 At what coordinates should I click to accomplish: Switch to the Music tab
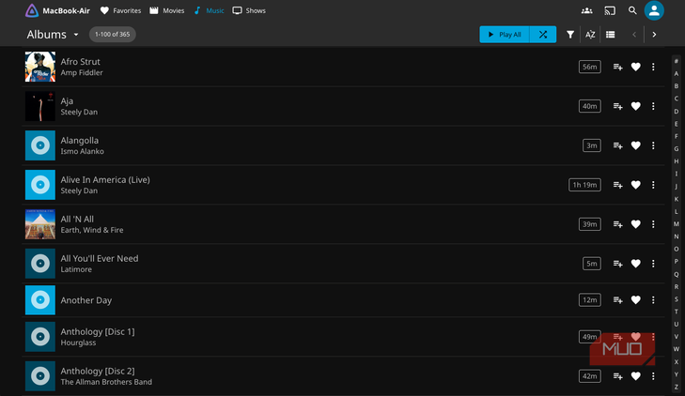pos(209,10)
